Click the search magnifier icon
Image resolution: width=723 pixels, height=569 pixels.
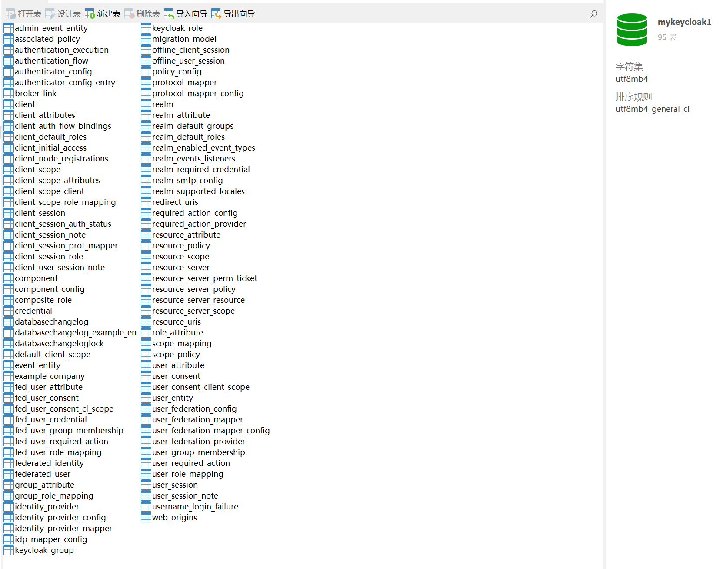tap(593, 14)
